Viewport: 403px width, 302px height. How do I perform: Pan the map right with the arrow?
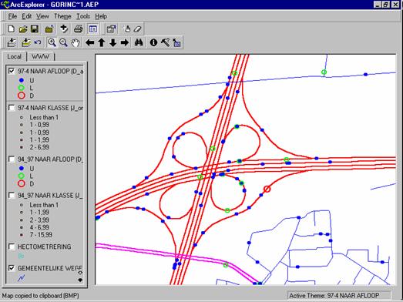click(125, 42)
